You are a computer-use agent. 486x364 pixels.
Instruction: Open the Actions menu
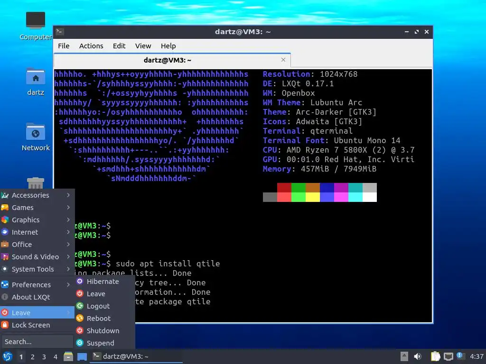tap(91, 46)
